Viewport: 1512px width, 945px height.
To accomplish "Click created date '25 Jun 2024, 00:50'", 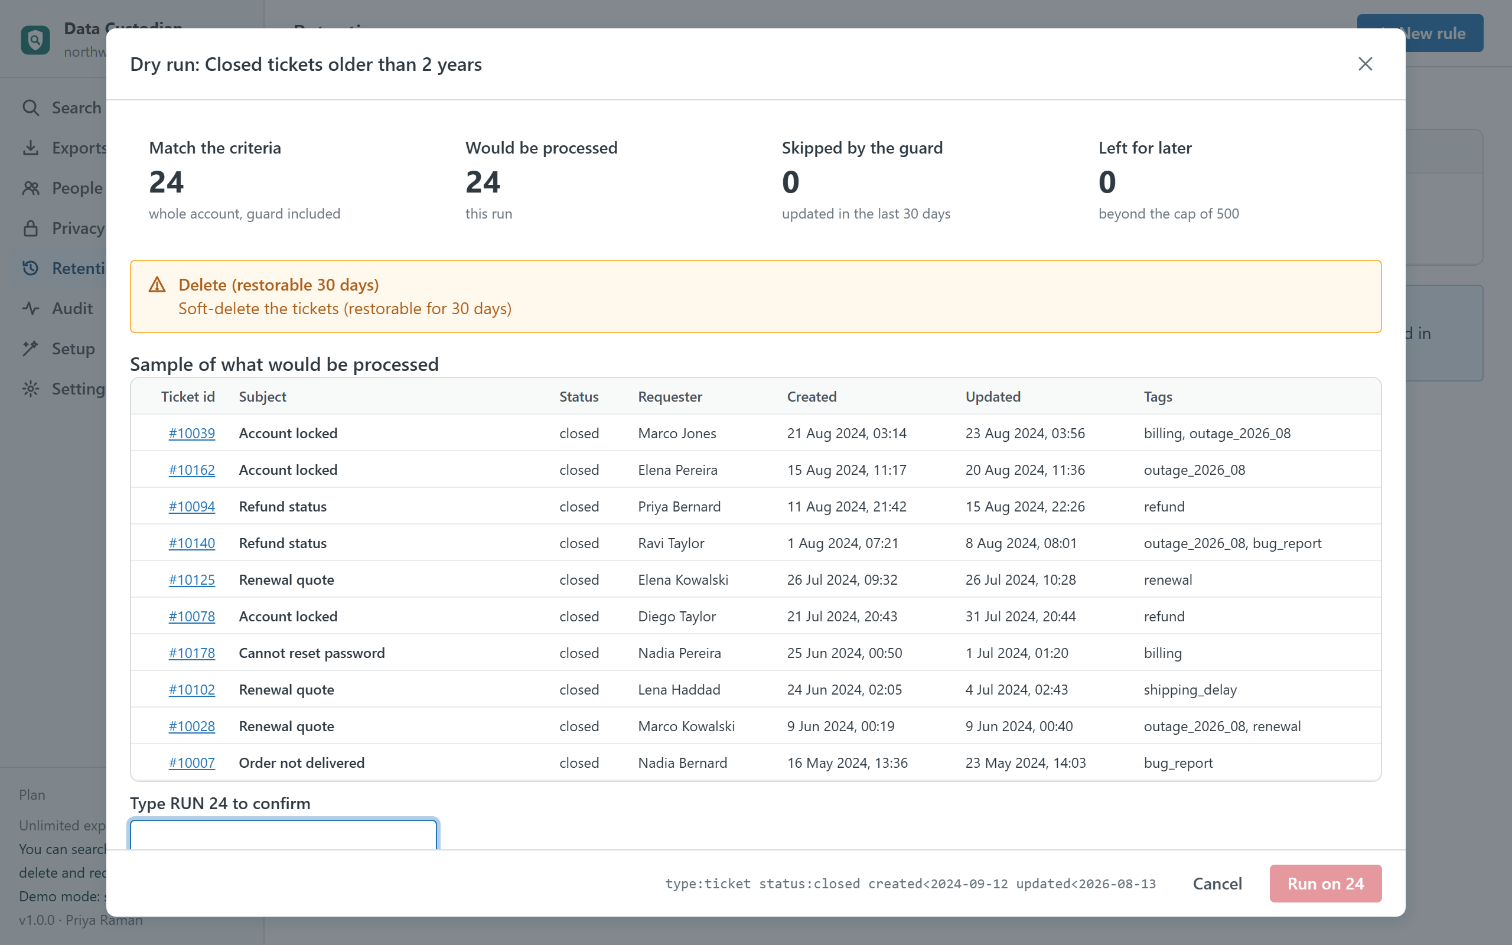I will click(x=845, y=653).
